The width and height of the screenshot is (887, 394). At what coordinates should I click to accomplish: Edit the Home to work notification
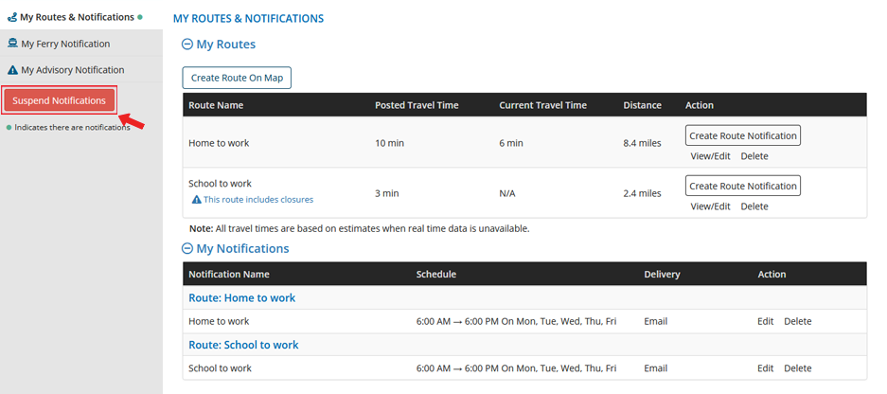765,321
